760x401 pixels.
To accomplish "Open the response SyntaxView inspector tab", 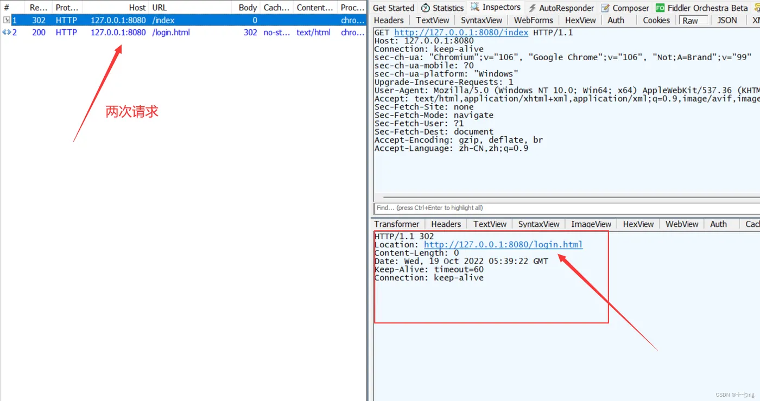I will tap(539, 224).
